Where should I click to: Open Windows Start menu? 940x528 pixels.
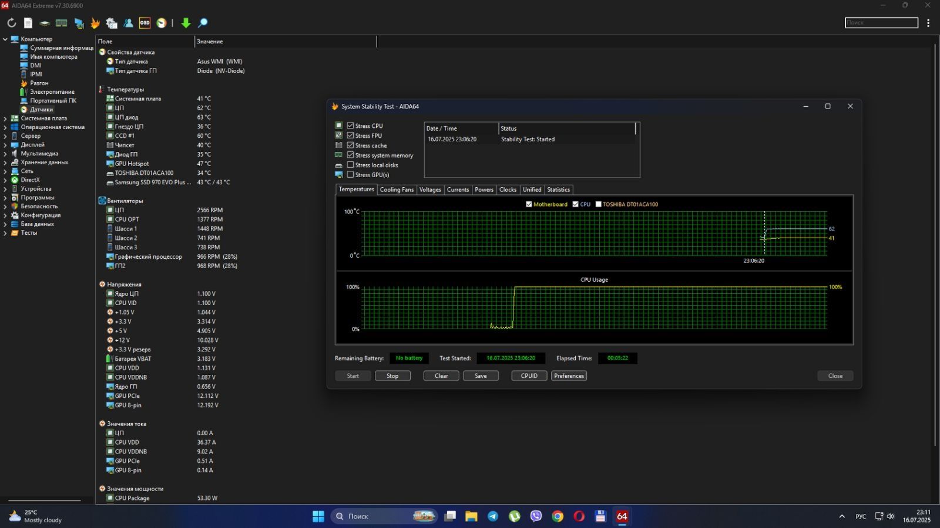[x=318, y=516]
